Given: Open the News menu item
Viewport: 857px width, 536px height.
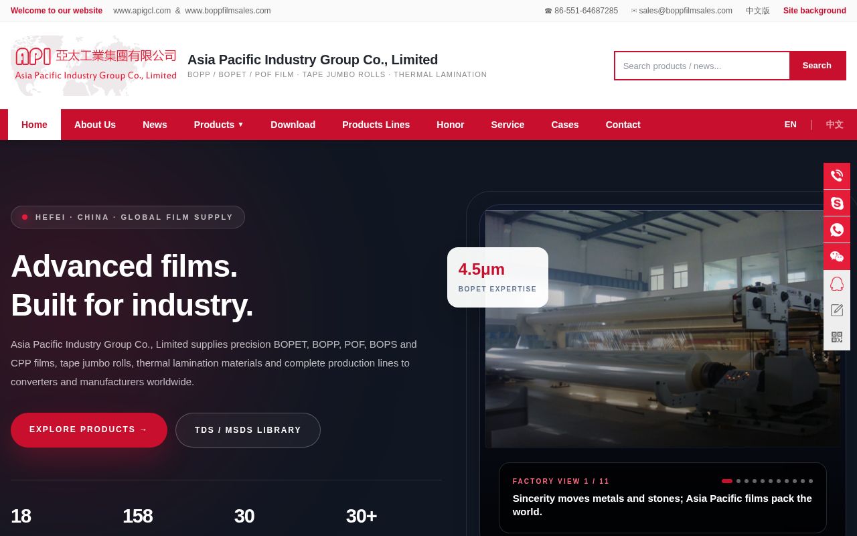Looking at the screenshot, I should [155, 125].
